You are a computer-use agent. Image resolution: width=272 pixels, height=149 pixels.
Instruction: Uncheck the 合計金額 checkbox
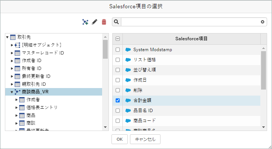pos(118,100)
